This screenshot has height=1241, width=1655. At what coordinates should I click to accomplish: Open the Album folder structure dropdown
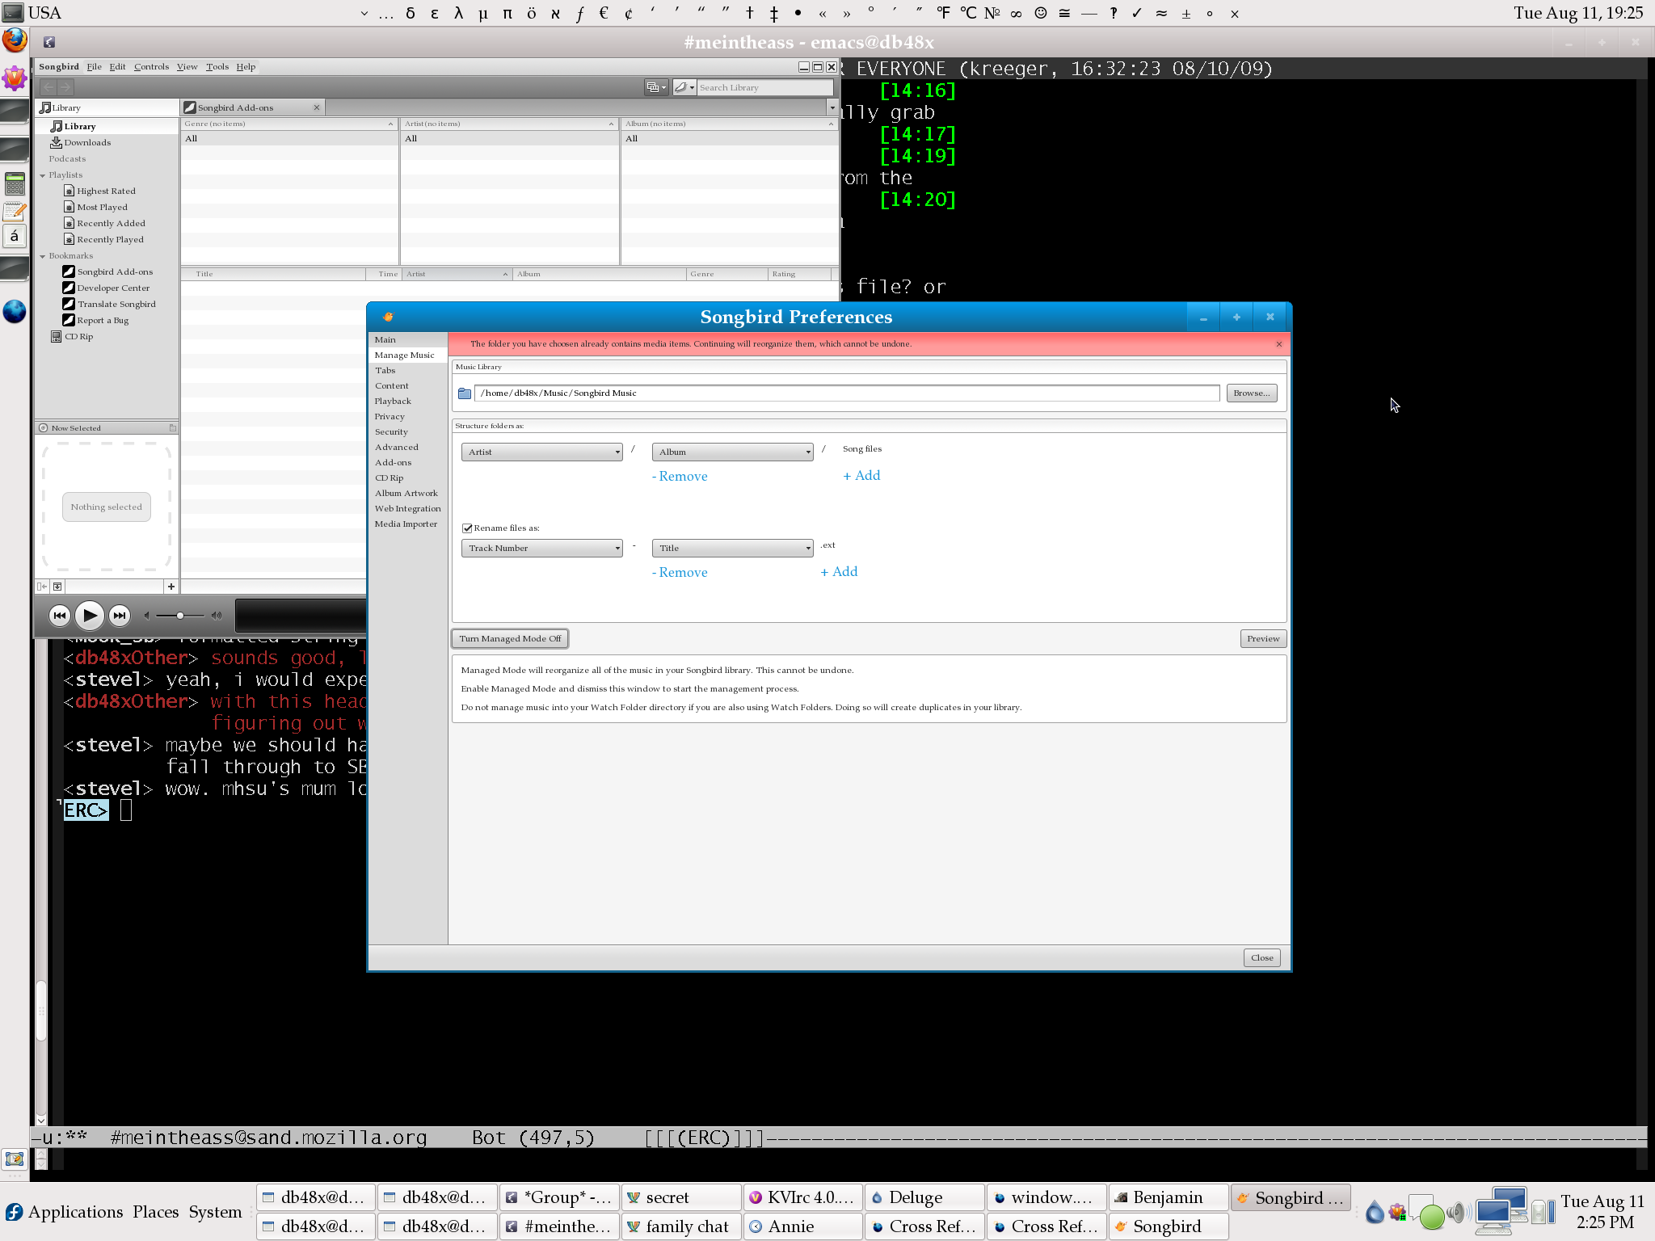click(732, 452)
